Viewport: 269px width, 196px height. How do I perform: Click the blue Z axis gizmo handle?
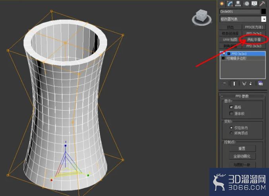point(66,146)
